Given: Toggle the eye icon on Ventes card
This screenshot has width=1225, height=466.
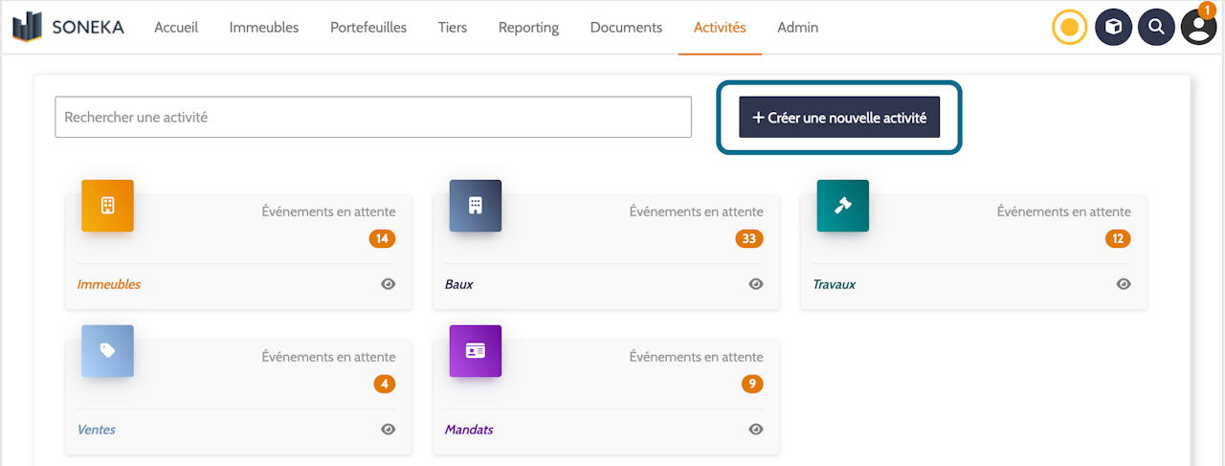Looking at the screenshot, I should tap(388, 430).
